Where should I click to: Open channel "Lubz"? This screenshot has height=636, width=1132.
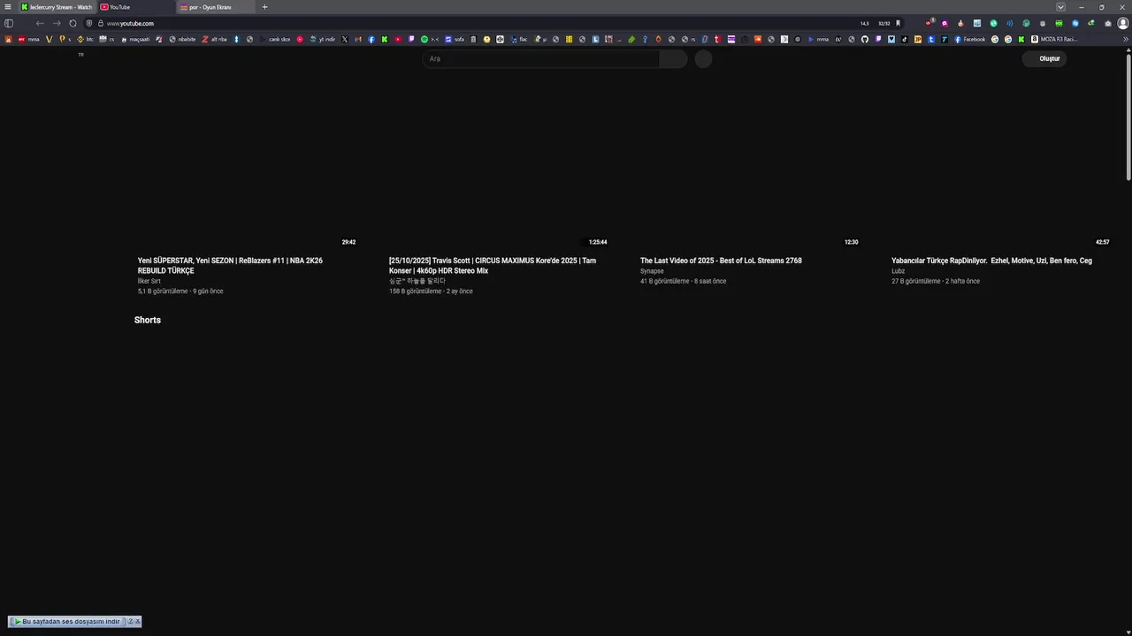point(898,271)
